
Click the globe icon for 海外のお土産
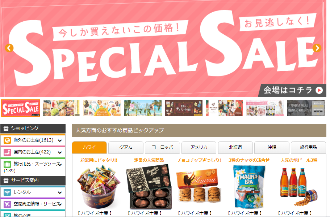(x=7, y=140)
